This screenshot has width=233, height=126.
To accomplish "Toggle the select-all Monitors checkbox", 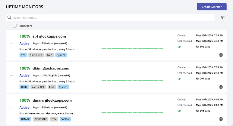I will [14, 26].
